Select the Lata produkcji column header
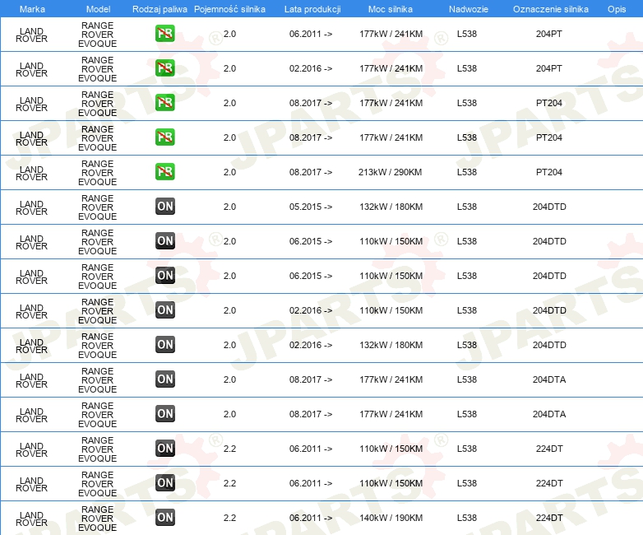The image size is (643, 535). tap(312, 9)
